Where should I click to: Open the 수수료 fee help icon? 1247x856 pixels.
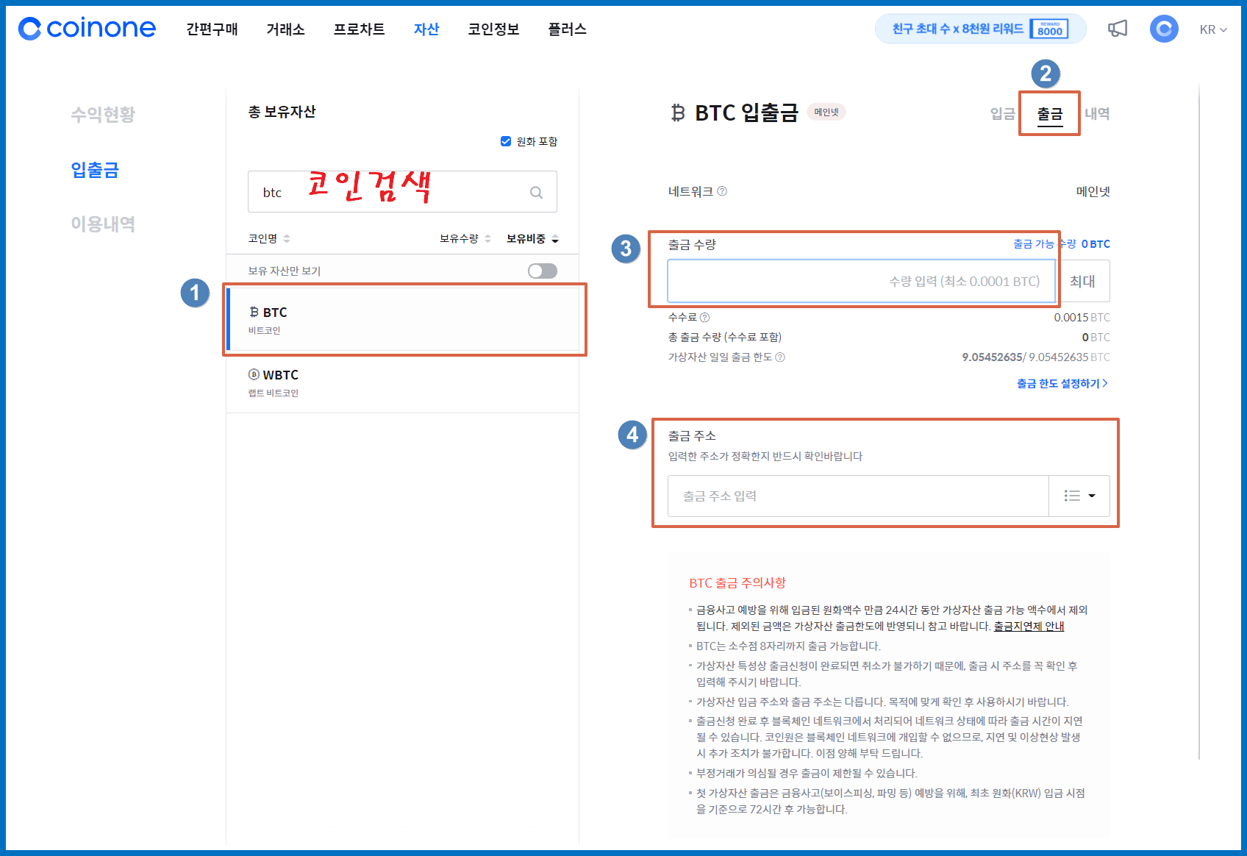705,317
